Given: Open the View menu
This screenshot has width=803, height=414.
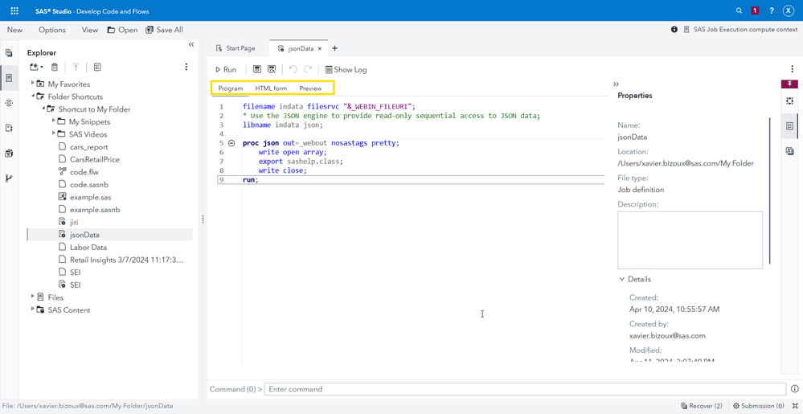Looking at the screenshot, I should [x=89, y=30].
